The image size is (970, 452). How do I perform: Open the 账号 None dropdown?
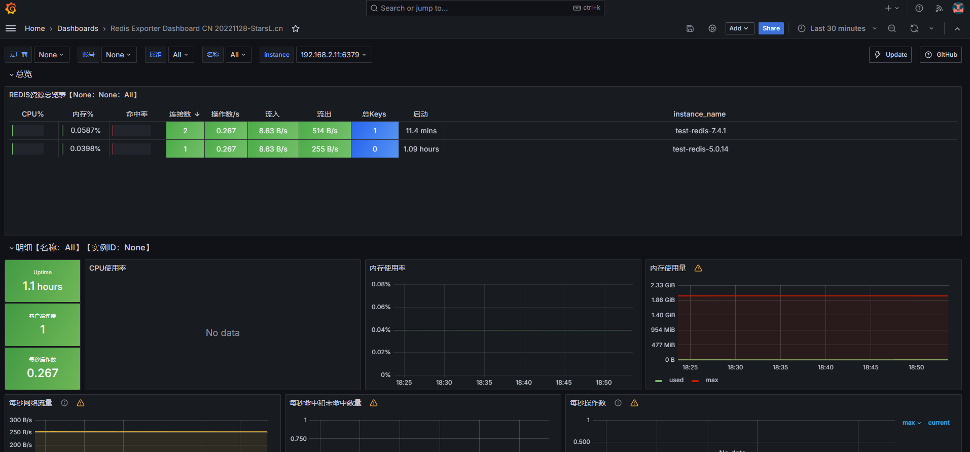[x=119, y=55]
